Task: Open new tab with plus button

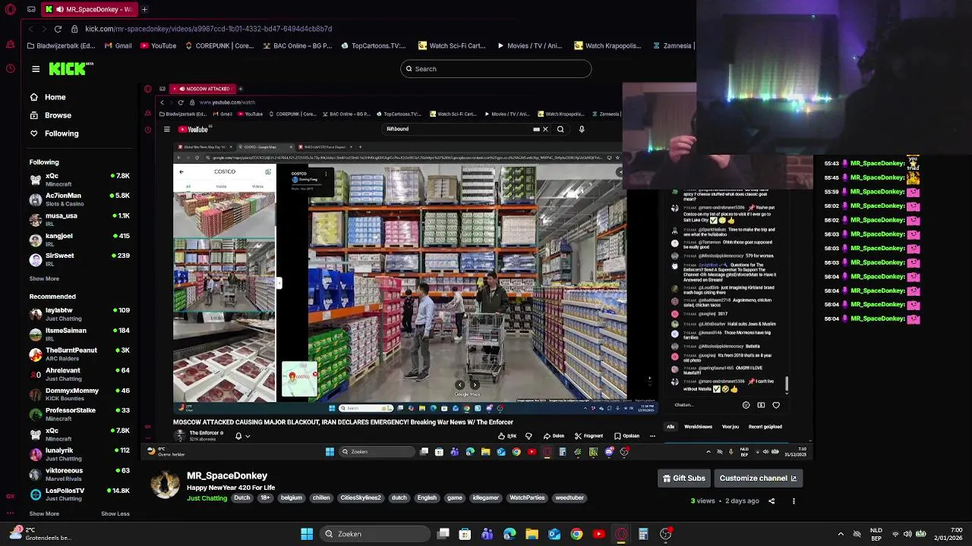Action: [144, 9]
